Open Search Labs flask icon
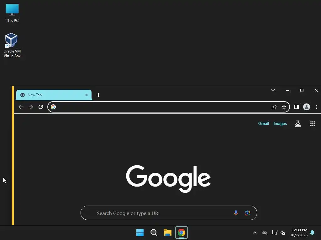 point(298,123)
